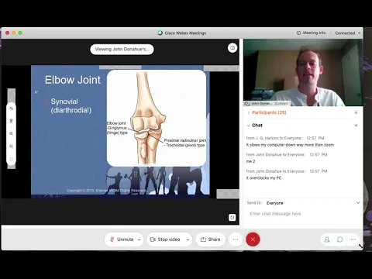The height and width of the screenshot is (279, 372).
Task: Click the 'Proximal radioulnar joint' label in the diagram
Action: 185,143
